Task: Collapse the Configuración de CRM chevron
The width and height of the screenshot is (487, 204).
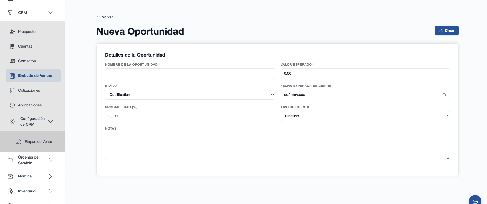Action: pyautogui.click(x=51, y=121)
